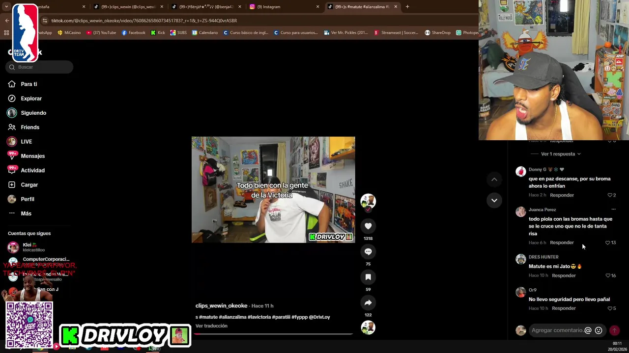Open emoji picker in comment box

click(x=599, y=330)
